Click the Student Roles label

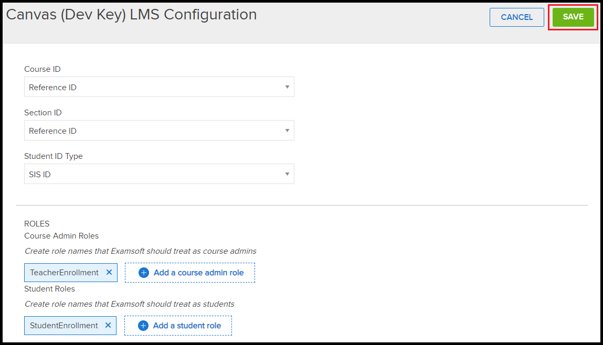pyautogui.click(x=49, y=288)
